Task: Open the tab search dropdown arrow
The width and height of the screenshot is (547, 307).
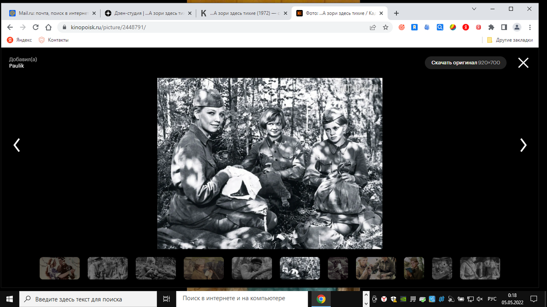Action: (x=475, y=9)
